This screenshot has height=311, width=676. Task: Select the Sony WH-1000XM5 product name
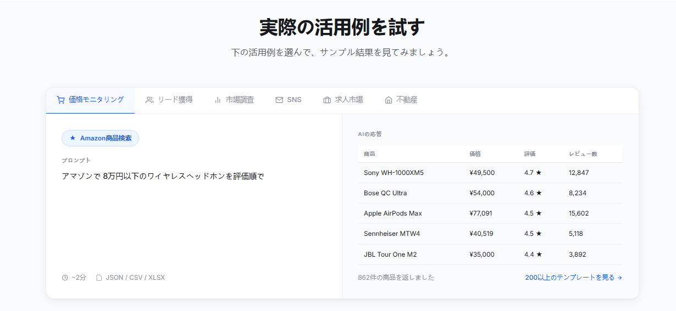pyautogui.click(x=394, y=173)
